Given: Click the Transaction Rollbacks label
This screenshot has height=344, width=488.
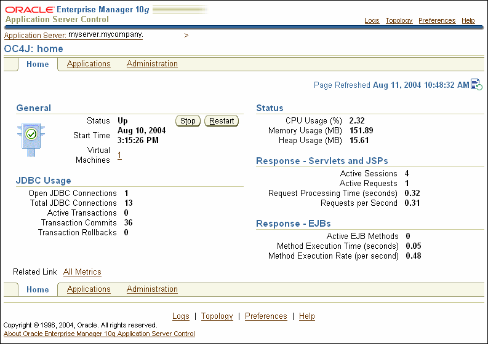Looking at the screenshot, I should click(x=77, y=232).
